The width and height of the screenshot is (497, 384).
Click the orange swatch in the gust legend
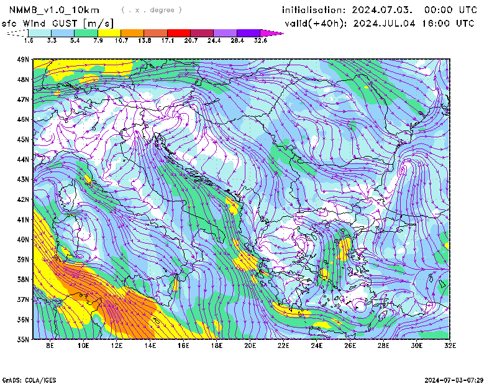(132, 33)
